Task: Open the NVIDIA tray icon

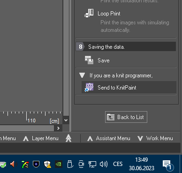Action: (x=59, y=164)
